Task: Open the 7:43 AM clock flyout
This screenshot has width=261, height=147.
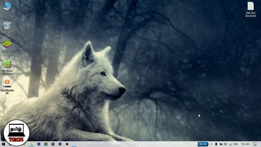Action: tap(245, 144)
